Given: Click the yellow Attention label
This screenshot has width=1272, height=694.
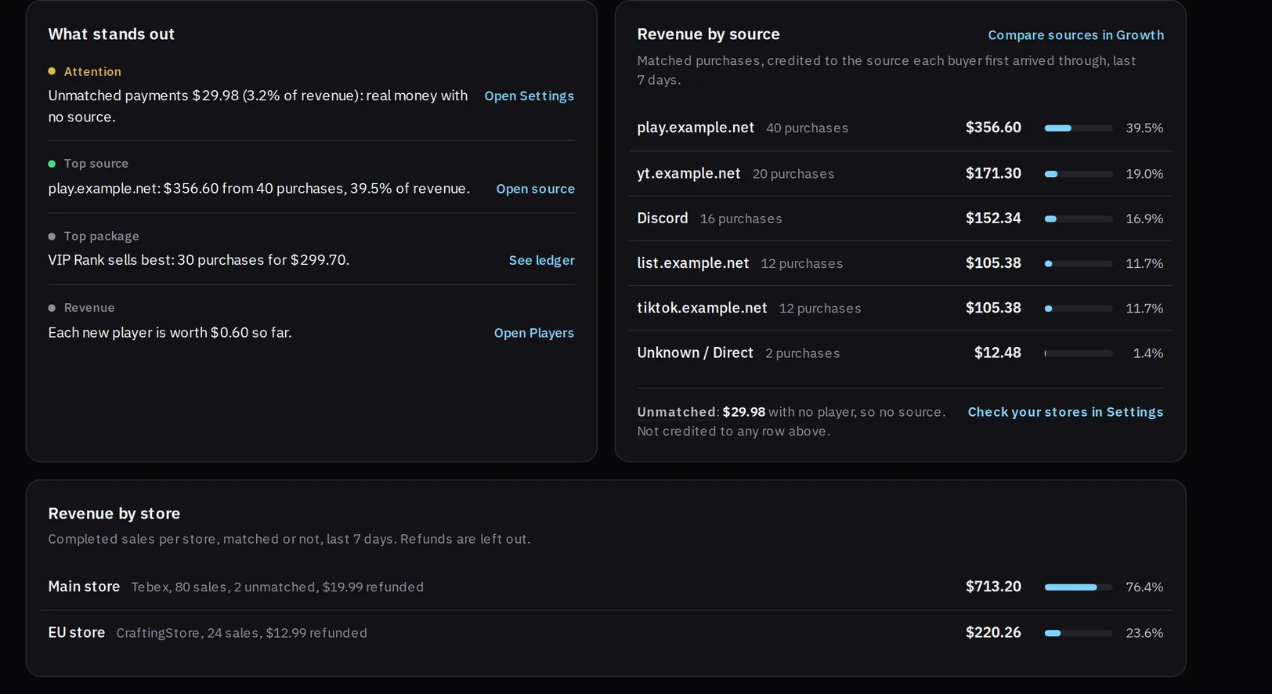Looking at the screenshot, I should pos(92,71).
